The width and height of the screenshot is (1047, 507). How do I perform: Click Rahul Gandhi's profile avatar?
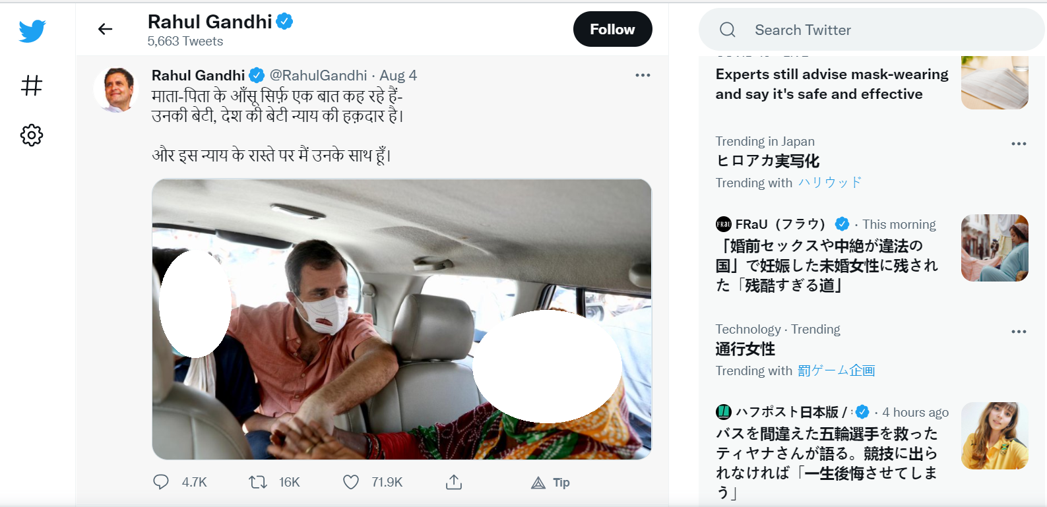click(117, 89)
